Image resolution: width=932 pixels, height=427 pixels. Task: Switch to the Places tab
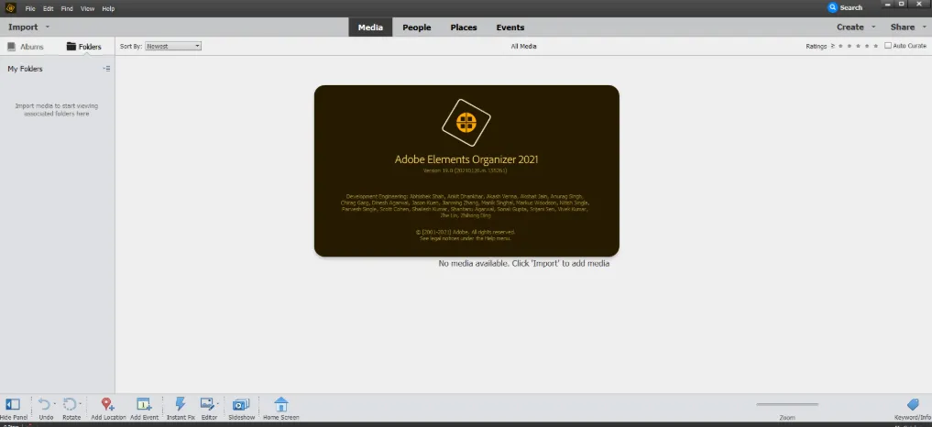pyautogui.click(x=464, y=27)
